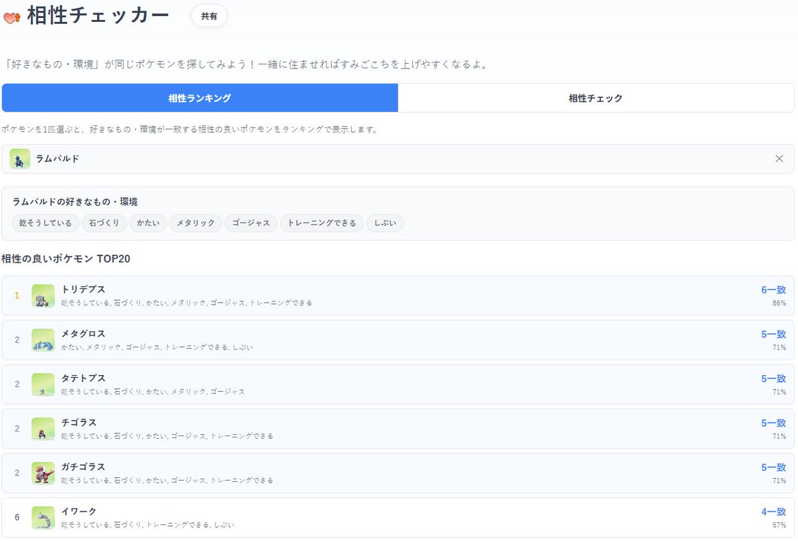
Task: Click the 5一致 score for チゴラス
Action: (x=773, y=424)
